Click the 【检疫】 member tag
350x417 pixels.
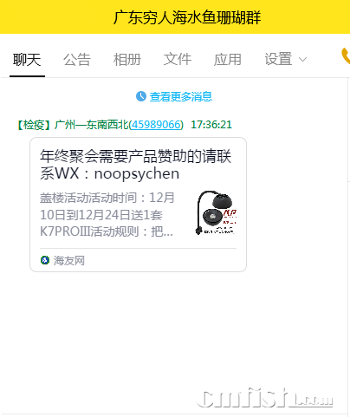[x=34, y=125]
